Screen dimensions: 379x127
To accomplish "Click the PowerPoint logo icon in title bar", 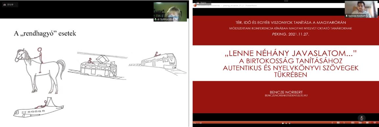I will pos(195,6).
